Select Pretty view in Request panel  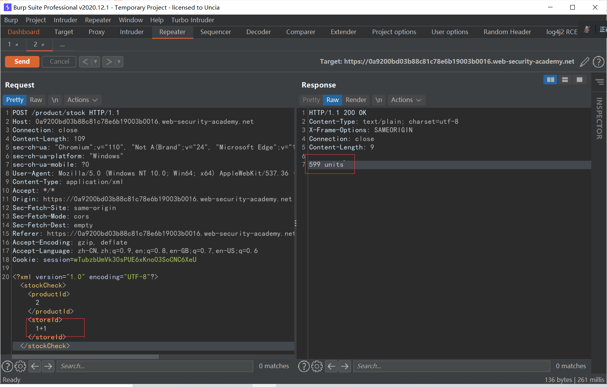click(x=15, y=100)
